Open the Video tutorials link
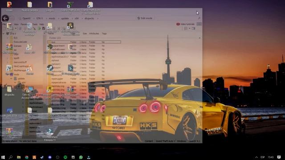285x160 pixels. point(185,24)
